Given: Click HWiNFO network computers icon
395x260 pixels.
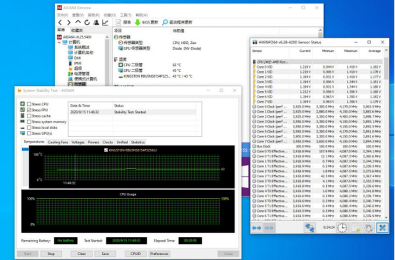Looking at the screenshot, I should [310, 228].
